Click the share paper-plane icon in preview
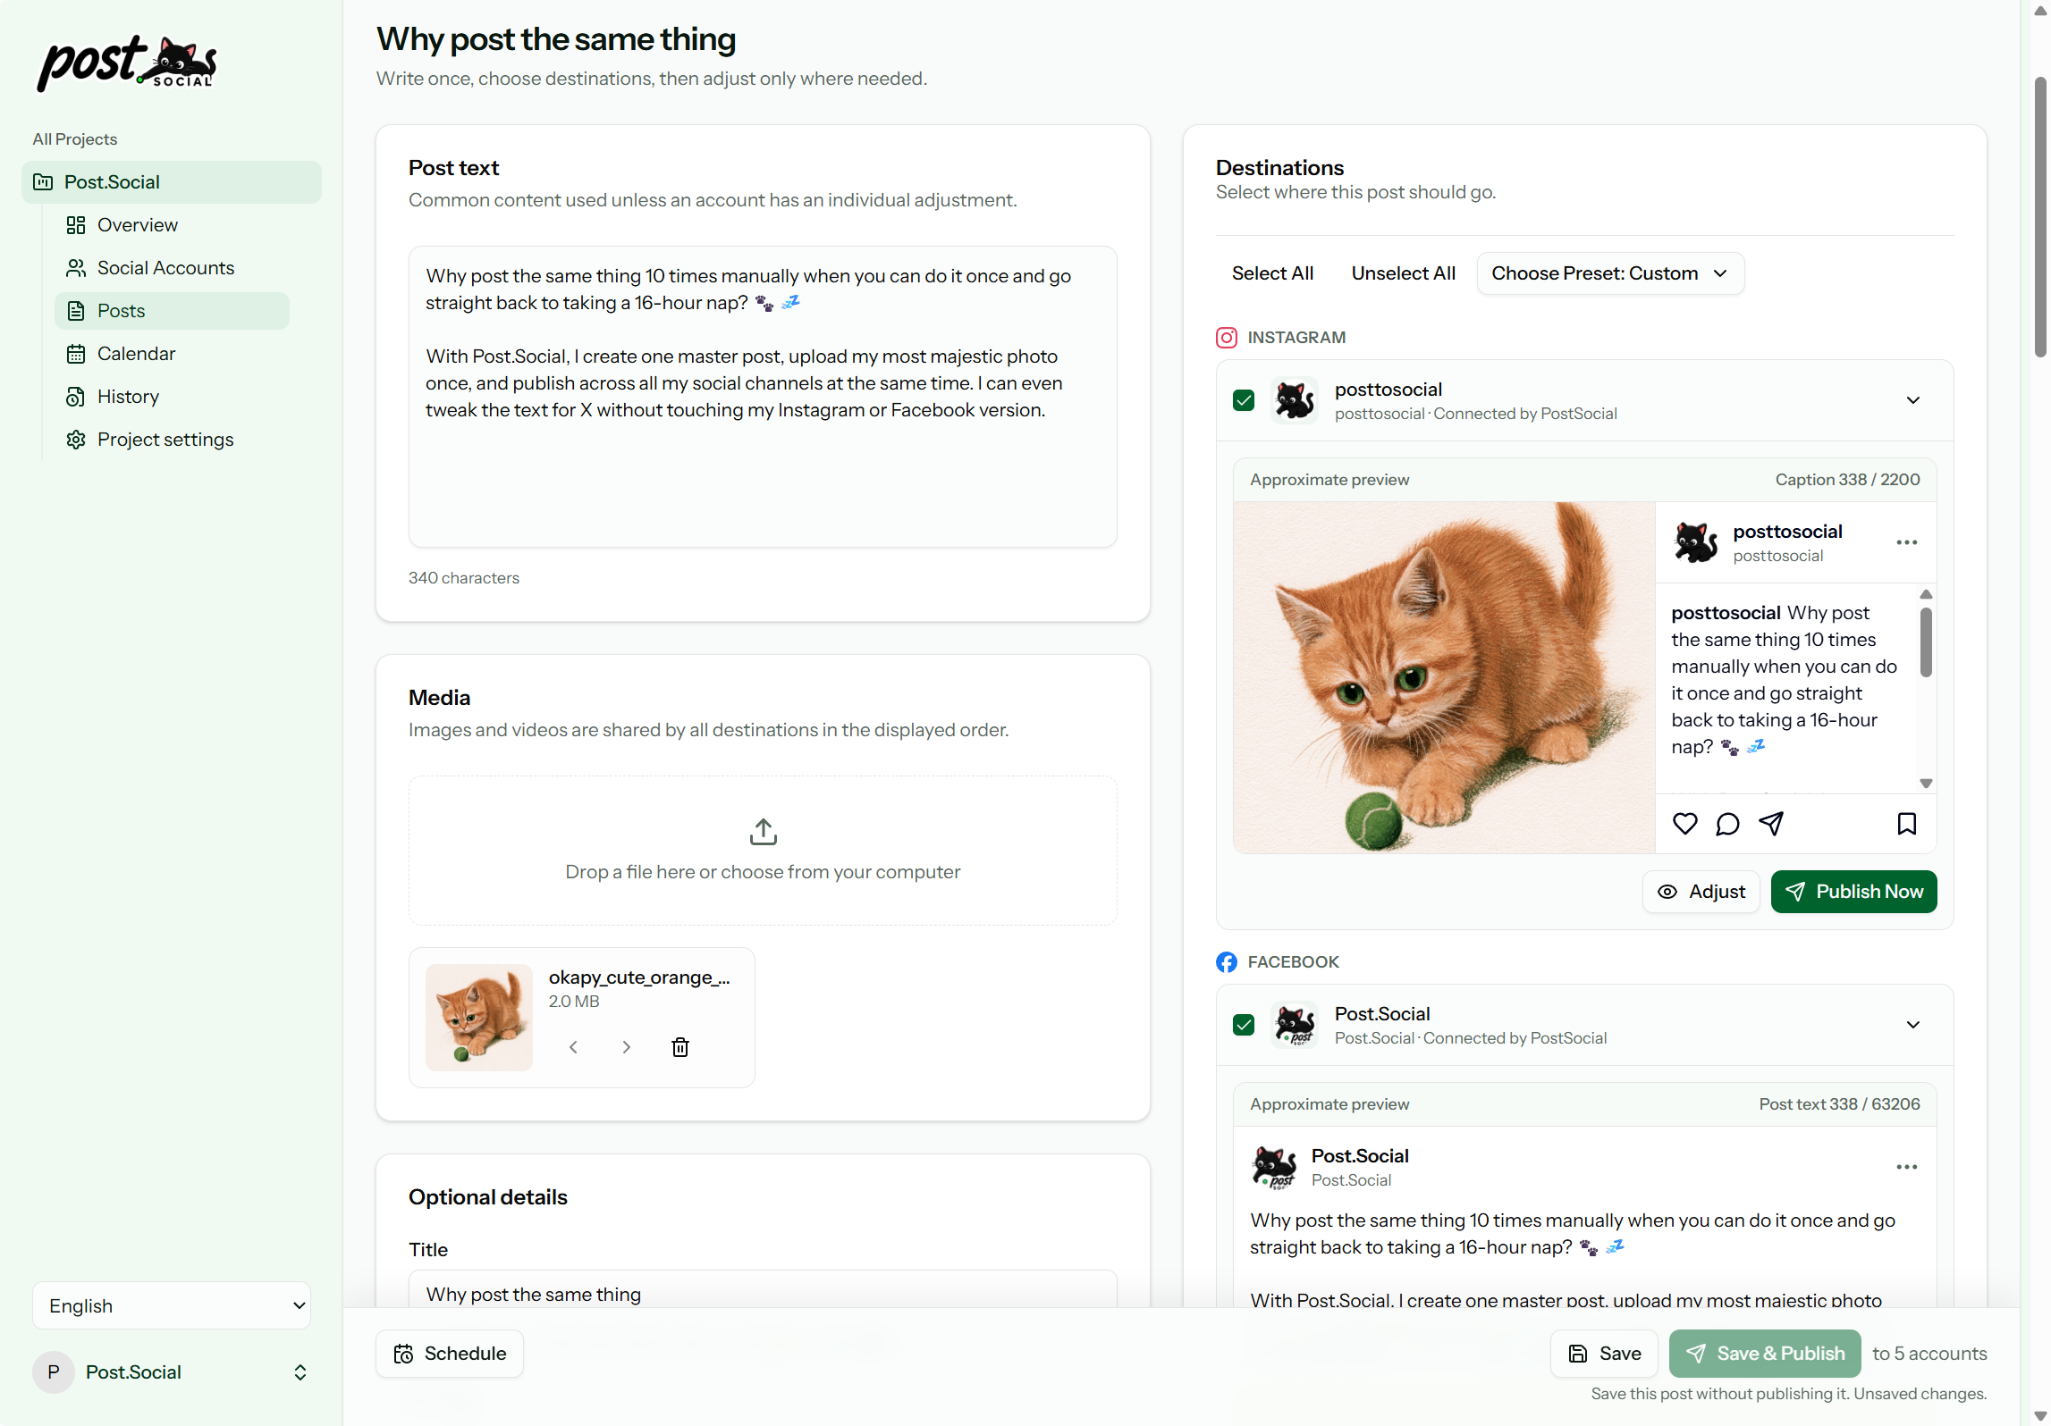The width and height of the screenshot is (2051, 1426). [1771, 824]
